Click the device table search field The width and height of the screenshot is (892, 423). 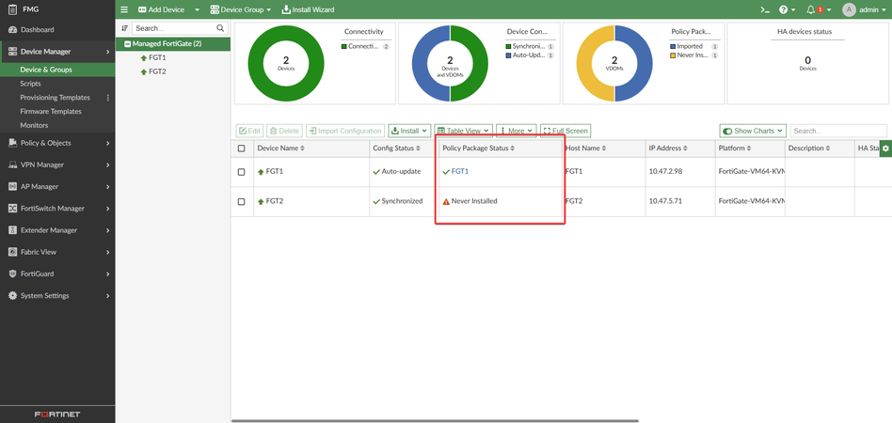pyautogui.click(x=837, y=131)
